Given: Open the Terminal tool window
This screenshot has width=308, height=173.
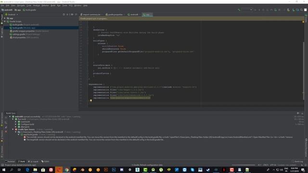Looking at the screenshot, I should point(10,161).
